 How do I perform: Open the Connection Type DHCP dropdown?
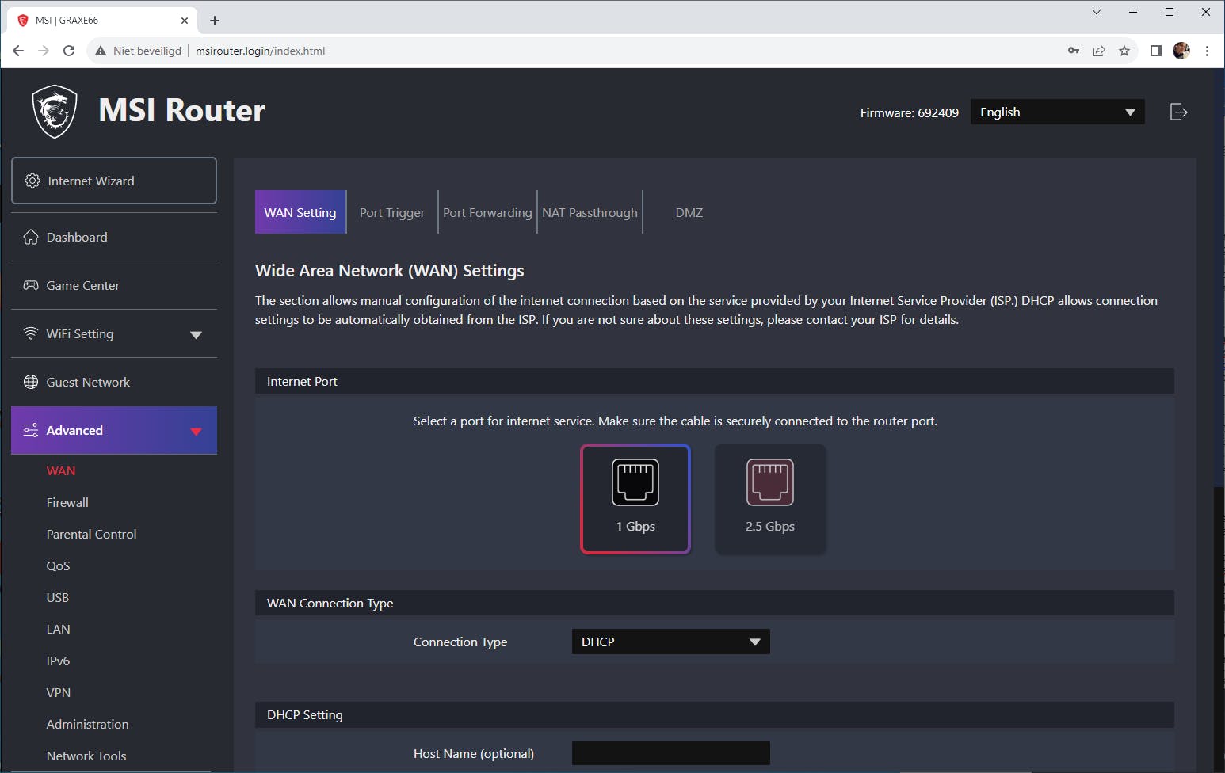click(x=671, y=642)
